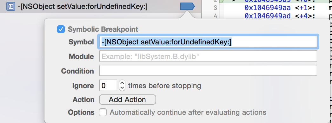The height and width of the screenshot is (123, 332).
Task: Click the 'Symbolic Breakpoint' title label
Action: (x=103, y=29)
